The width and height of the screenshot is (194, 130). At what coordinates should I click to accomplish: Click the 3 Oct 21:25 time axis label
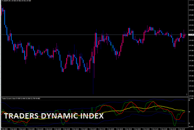click(155, 129)
